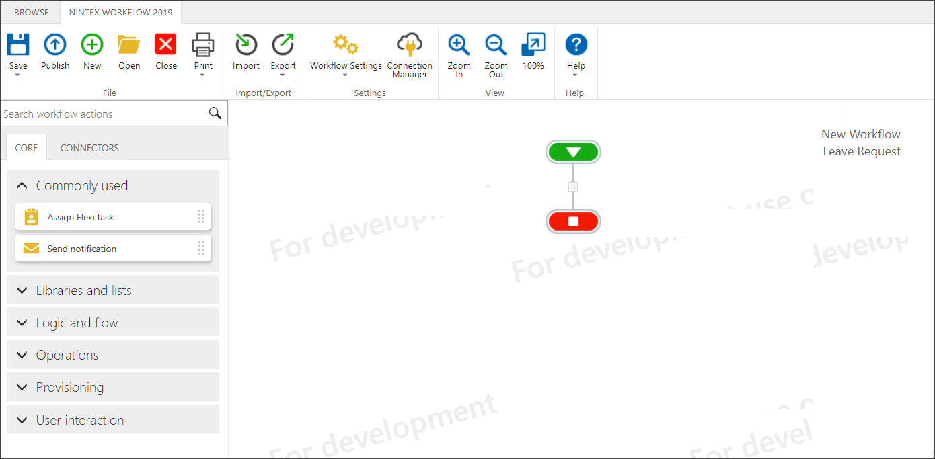Grab the Send notification drag handle
Screen dimensions: 935x459
coord(200,248)
